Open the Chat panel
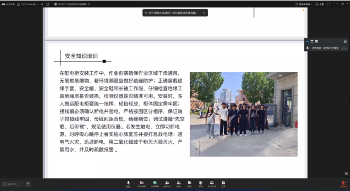 tap(190, 184)
